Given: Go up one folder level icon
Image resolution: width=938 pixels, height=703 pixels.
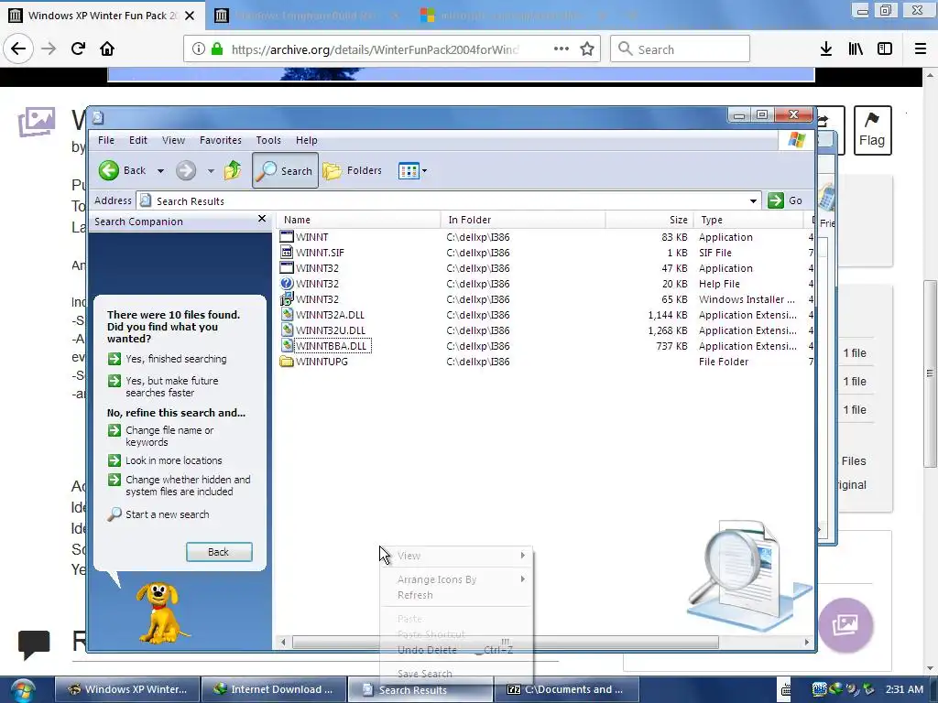Looking at the screenshot, I should tap(233, 170).
